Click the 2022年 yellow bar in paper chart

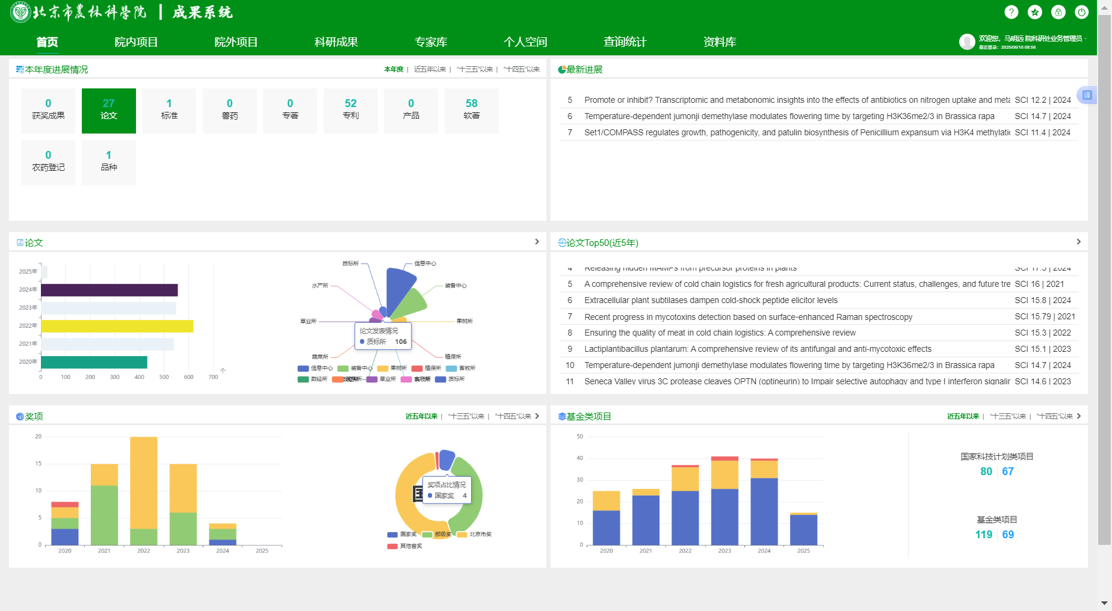click(x=117, y=326)
